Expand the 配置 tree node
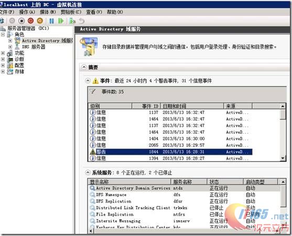The image size is (292, 236). pos(3,66)
